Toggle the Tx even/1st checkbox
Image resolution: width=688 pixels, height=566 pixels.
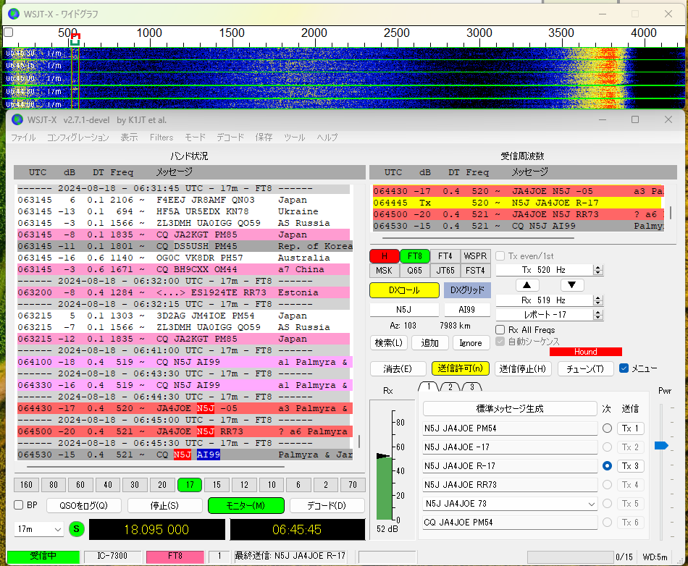(x=501, y=255)
